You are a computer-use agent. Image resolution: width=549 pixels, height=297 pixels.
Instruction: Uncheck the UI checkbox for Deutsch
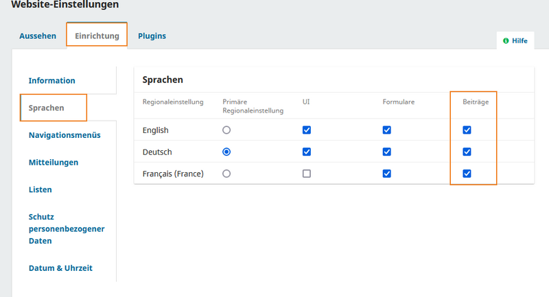click(x=307, y=152)
